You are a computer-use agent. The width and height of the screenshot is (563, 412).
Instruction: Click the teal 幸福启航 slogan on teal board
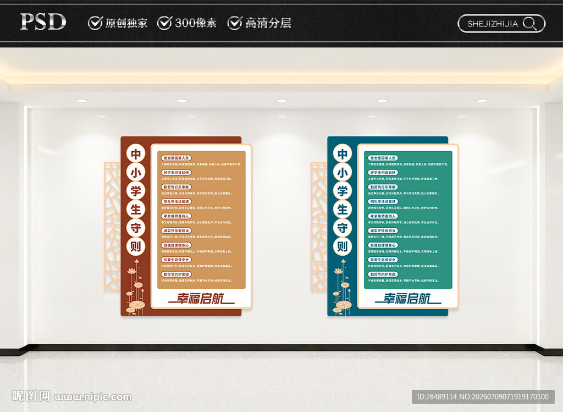tap(409, 299)
